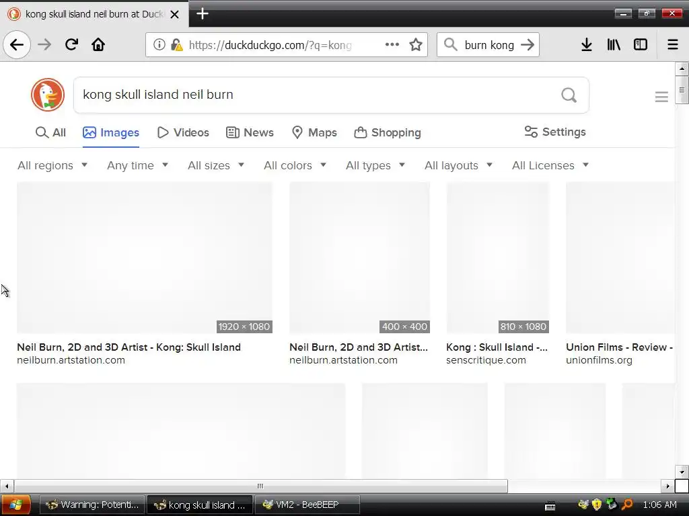Viewport: 689px width, 516px height.
Task: Expand the All Licenses filter
Action: coord(550,165)
